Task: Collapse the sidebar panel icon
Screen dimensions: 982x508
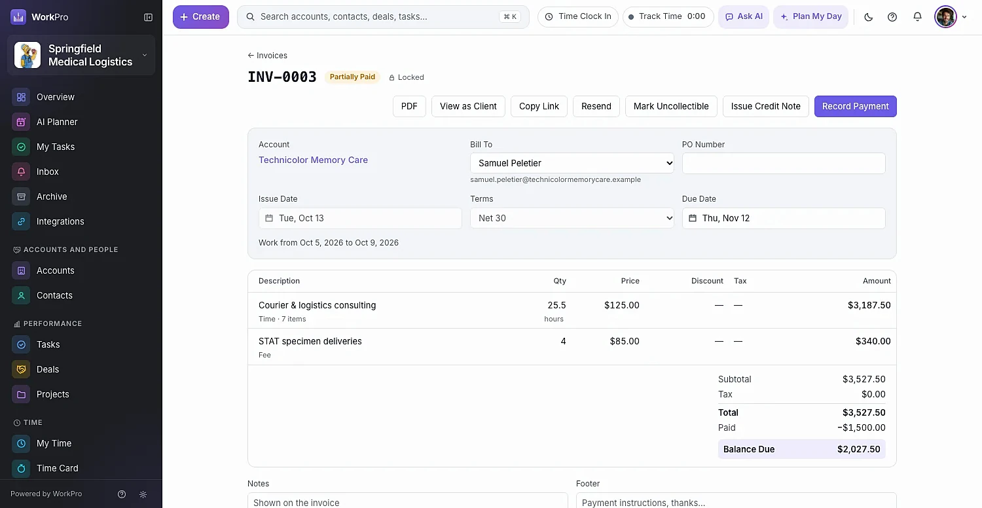Action: [148, 17]
